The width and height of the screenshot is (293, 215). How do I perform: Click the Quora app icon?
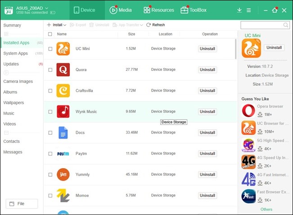point(63,69)
